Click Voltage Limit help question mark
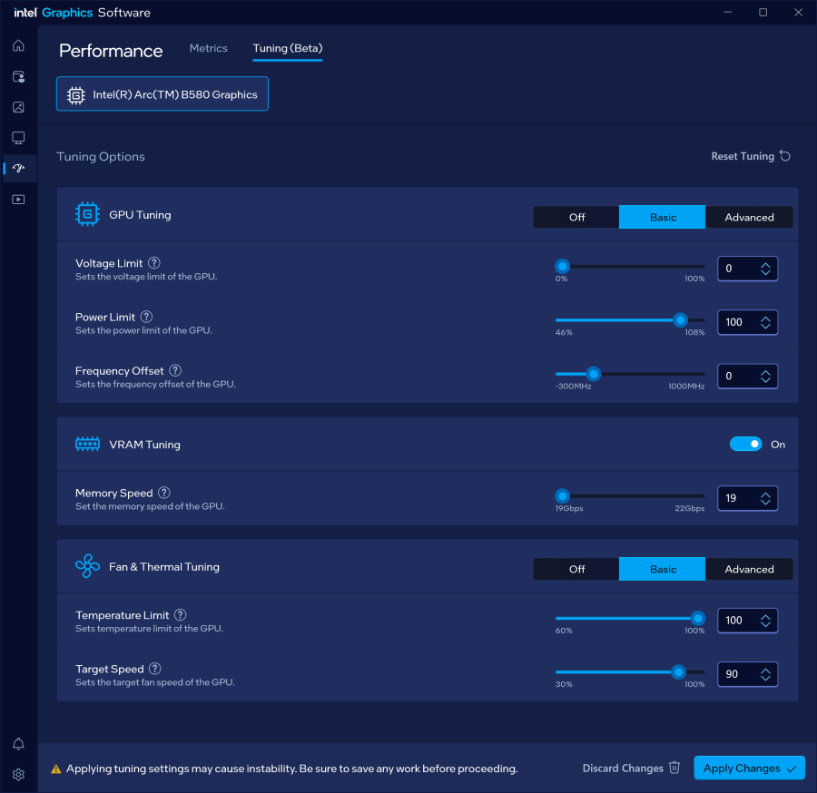 tap(154, 263)
